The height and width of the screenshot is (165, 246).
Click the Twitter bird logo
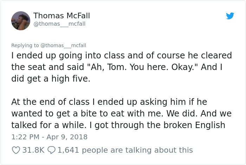(x=230, y=16)
